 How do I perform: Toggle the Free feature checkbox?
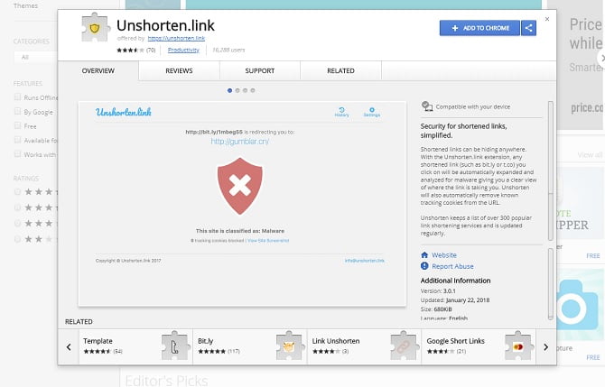(x=17, y=125)
